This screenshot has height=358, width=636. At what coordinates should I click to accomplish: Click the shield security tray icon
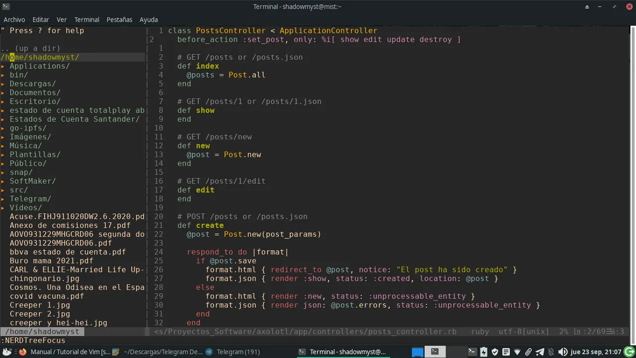tap(495, 352)
